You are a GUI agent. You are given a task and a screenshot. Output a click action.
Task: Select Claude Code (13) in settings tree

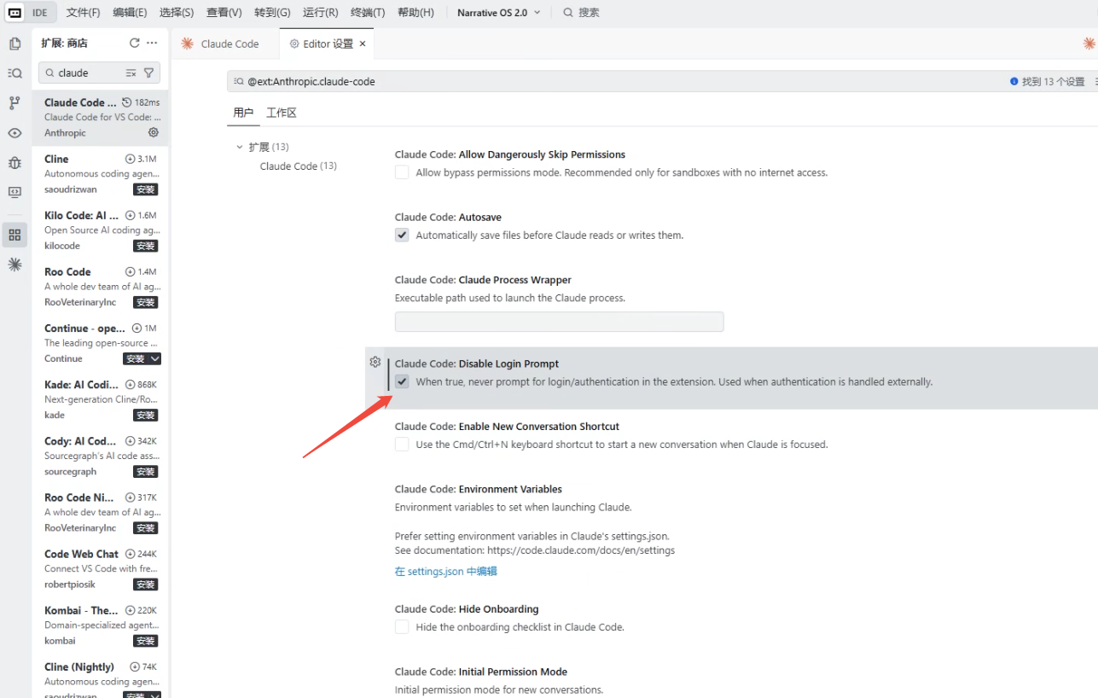click(299, 166)
